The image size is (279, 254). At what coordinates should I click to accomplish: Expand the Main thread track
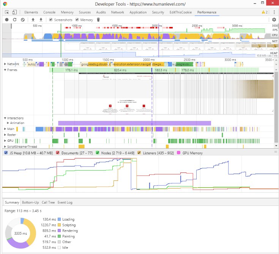(5, 129)
